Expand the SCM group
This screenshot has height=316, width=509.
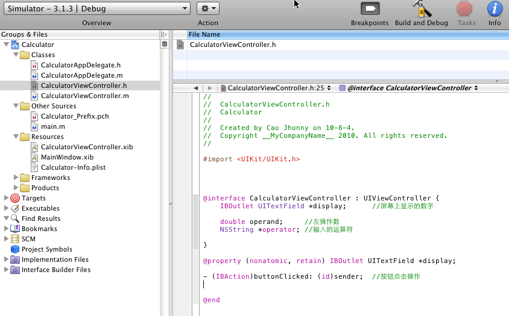click(6, 239)
